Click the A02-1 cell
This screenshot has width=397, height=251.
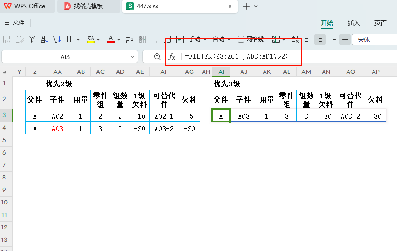click(164, 116)
